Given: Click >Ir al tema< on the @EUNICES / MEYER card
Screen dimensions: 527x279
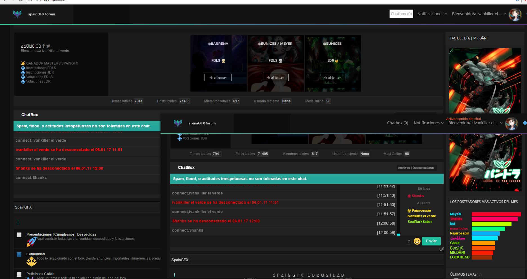Looking at the screenshot, I should (x=275, y=77).
